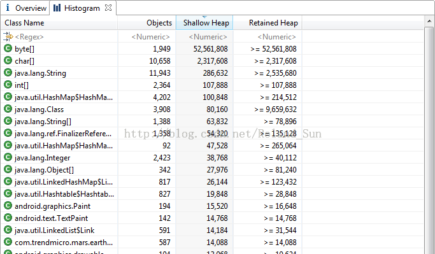Click the 19,848 shallow heap value
Viewport: 435px width, 254px height.
coord(217,194)
